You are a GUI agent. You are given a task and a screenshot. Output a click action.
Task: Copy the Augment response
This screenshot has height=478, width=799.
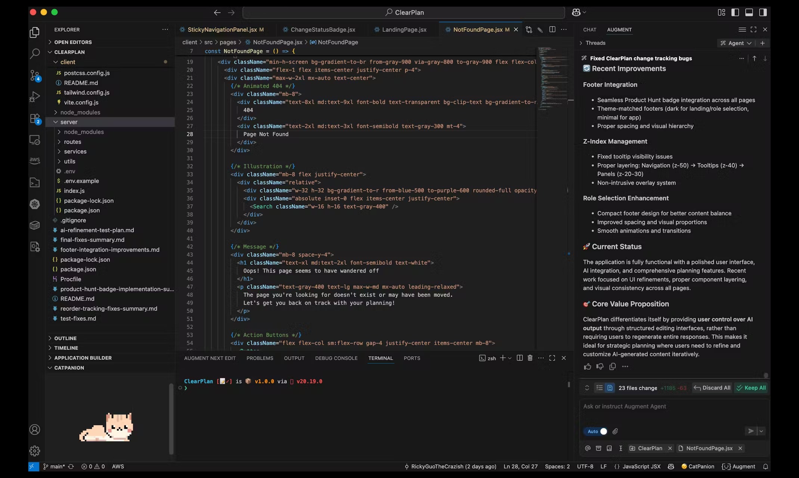(613, 367)
